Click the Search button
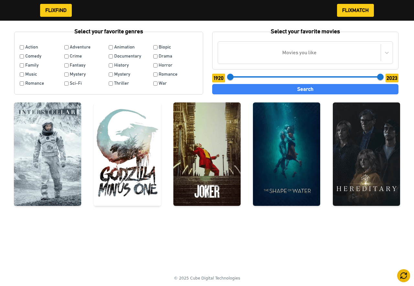Viewport: 414px width, 286px height. [305, 89]
